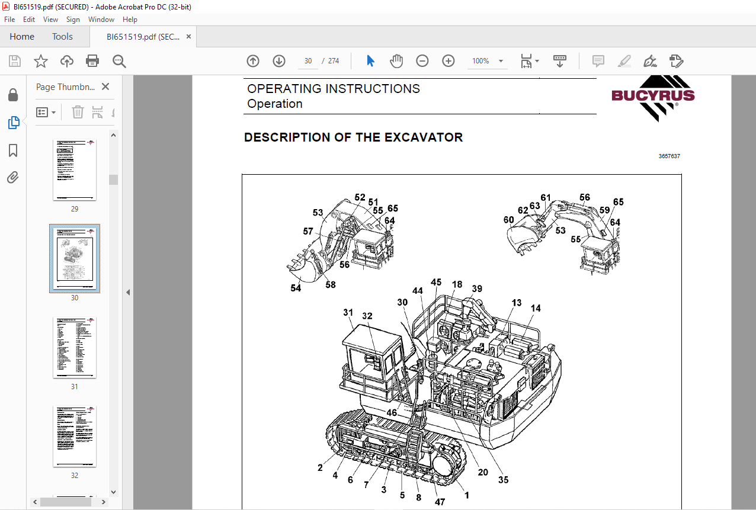Zoom out using the minus button
This screenshot has height=510, width=756.
pyautogui.click(x=422, y=61)
